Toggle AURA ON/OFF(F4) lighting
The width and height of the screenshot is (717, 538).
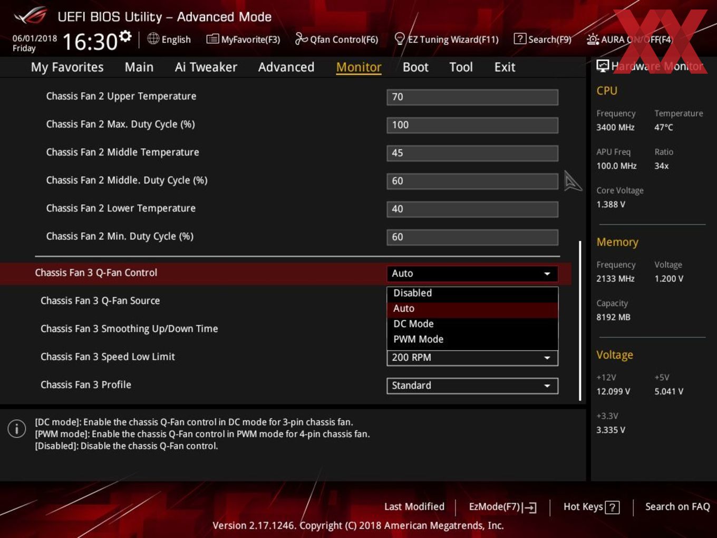coord(629,40)
